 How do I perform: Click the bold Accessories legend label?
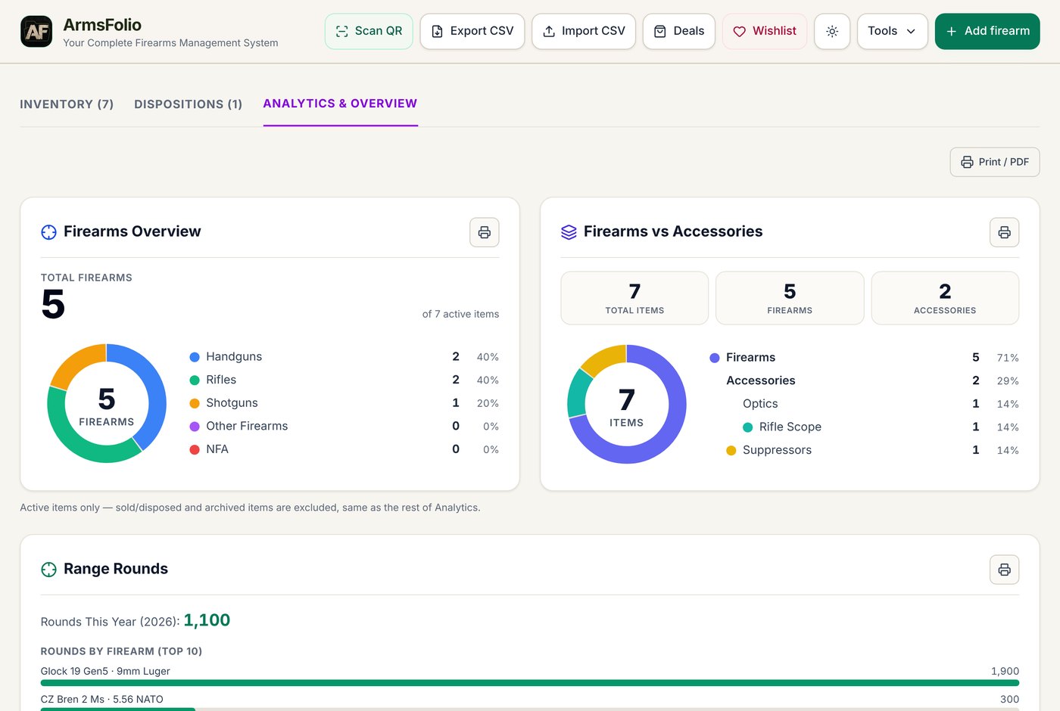tap(761, 380)
